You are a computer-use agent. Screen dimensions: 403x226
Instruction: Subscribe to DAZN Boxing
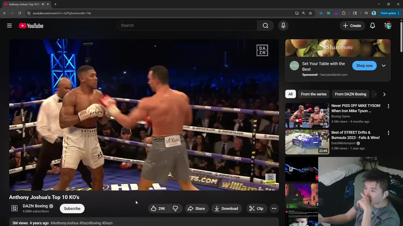(72, 208)
